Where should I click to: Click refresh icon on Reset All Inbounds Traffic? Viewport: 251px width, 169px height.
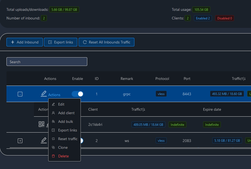(85, 42)
